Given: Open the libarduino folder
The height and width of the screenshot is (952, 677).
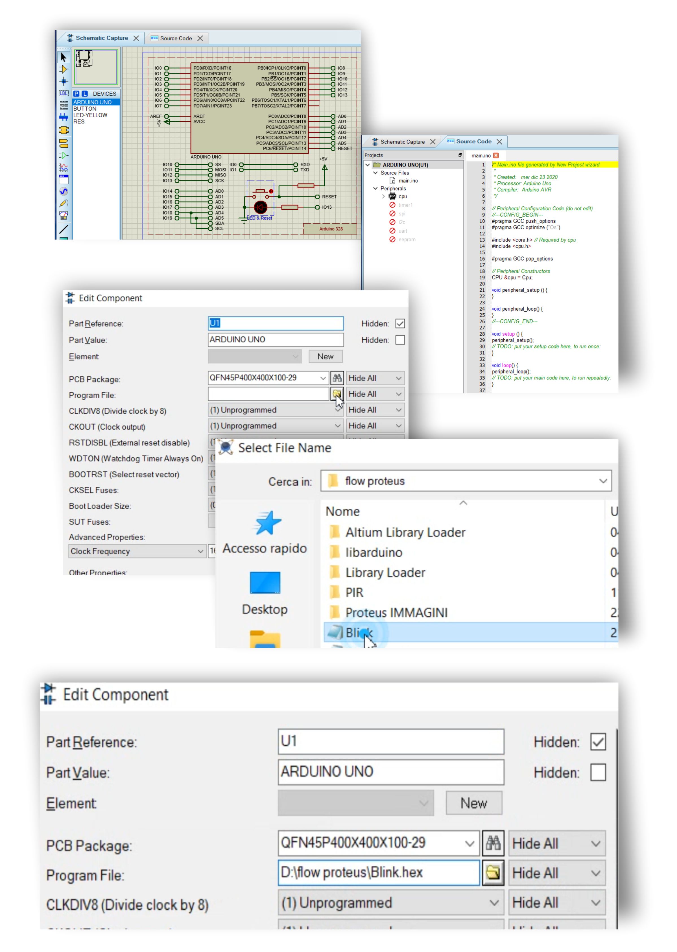Looking at the screenshot, I should point(374,553).
